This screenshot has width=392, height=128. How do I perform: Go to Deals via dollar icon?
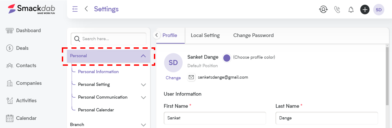pos(10,48)
